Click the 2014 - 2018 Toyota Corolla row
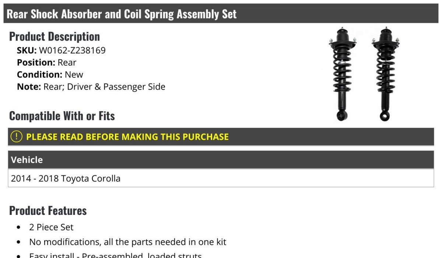This screenshot has height=258, width=442. pos(221,178)
